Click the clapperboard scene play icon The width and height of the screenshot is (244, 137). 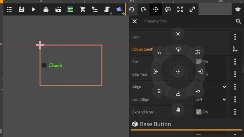point(58,10)
